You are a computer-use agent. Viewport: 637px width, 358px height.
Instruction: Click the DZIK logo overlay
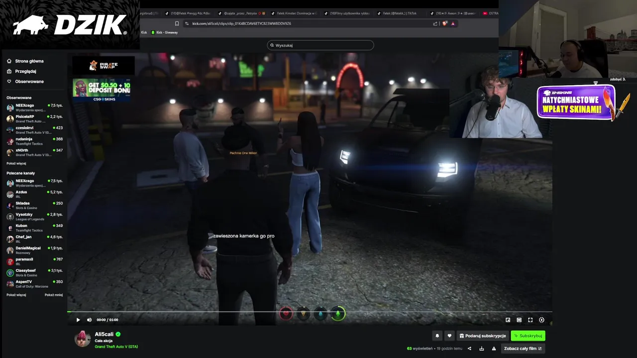click(x=70, y=25)
